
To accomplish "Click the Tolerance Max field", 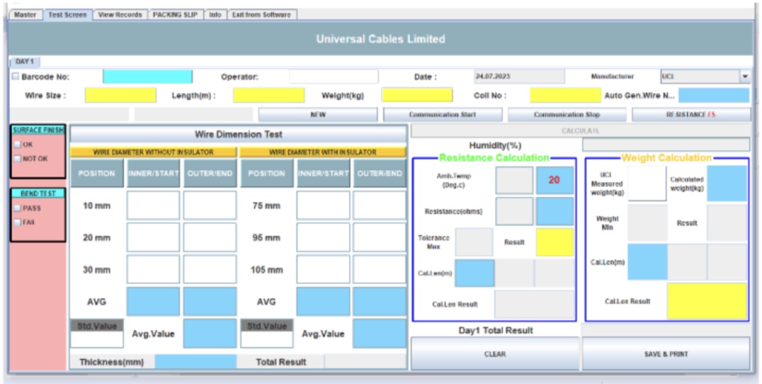I will point(474,242).
